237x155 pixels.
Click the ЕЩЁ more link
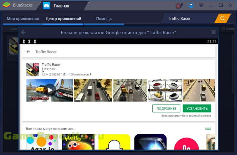[208, 129]
